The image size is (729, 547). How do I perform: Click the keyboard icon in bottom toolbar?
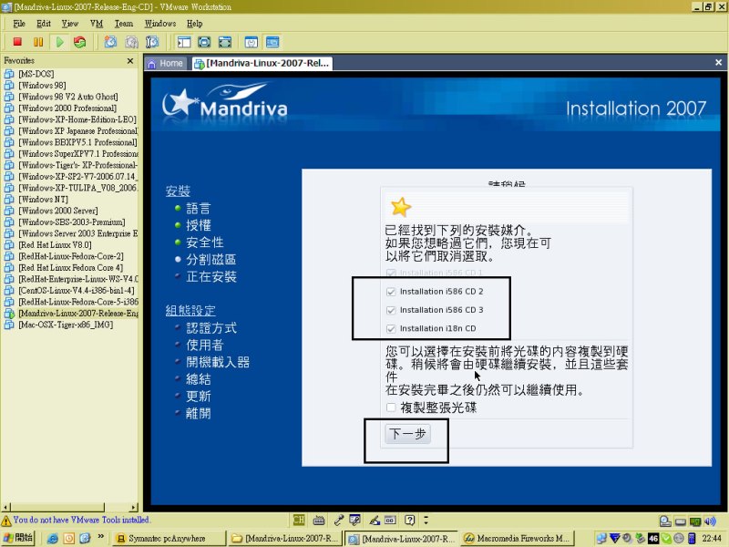click(319, 520)
